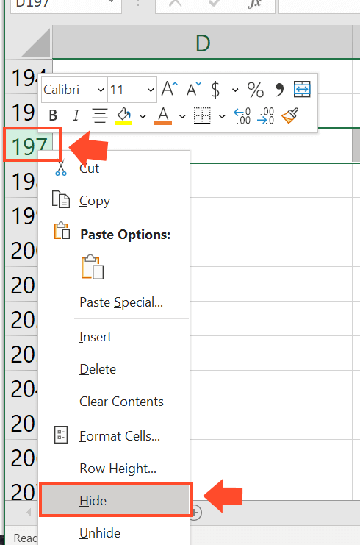Open Format Cells dialog
This screenshot has height=545, width=360.
tap(114, 436)
